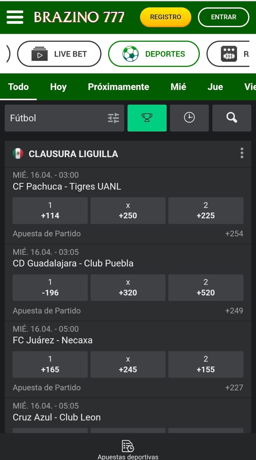256x460 pixels.
Task: Select draw odds +320 Guadalajara match
Action: [128, 288]
